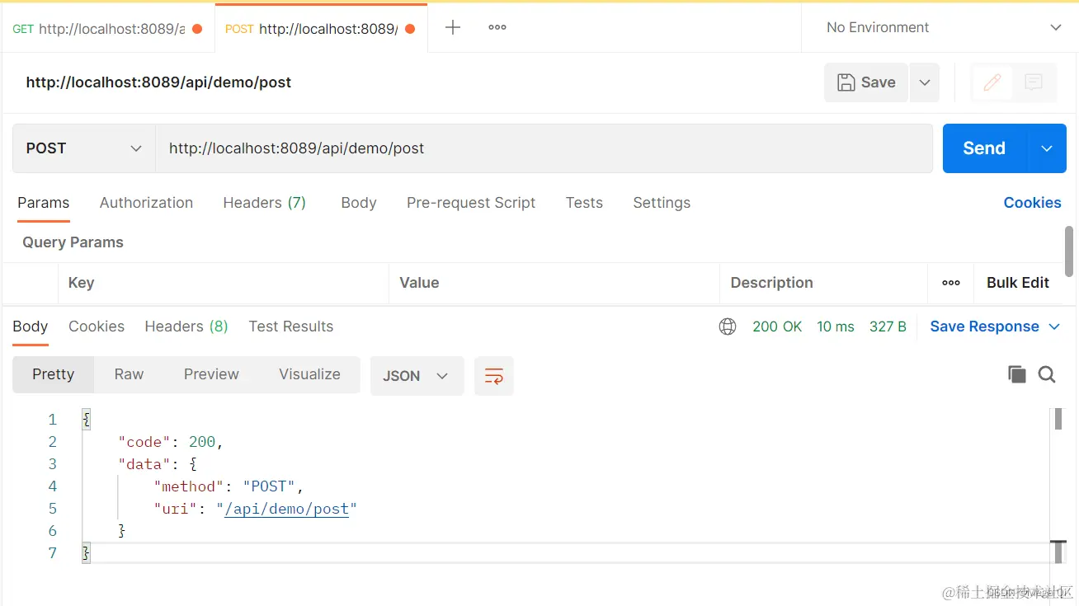
Task: Click Bulk Edit
Action: [1018, 283]
